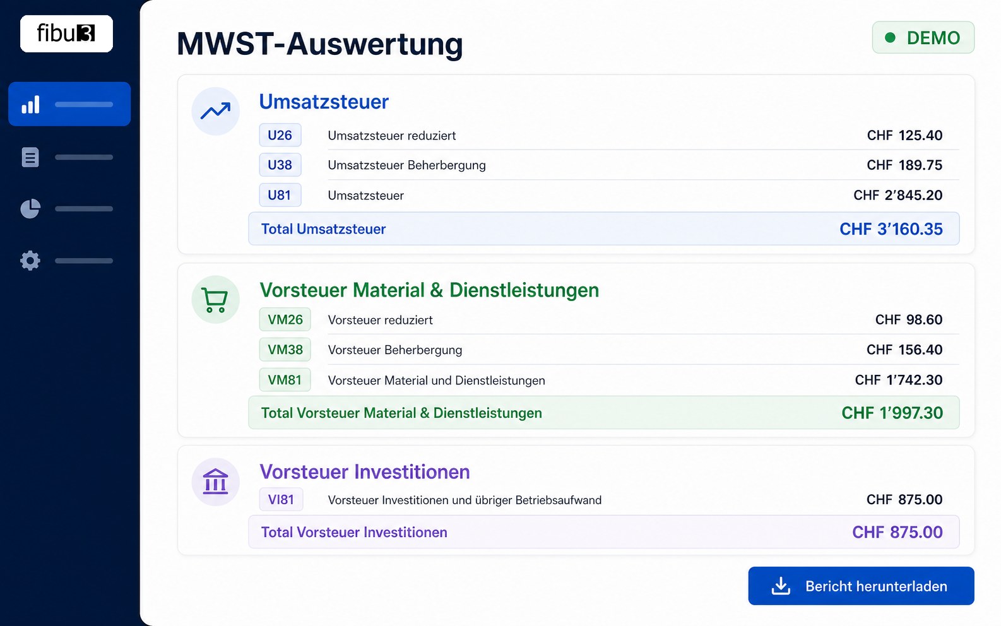
Task: Click the Umsatzsteuer section heading
Action: (x=324, y=102)
